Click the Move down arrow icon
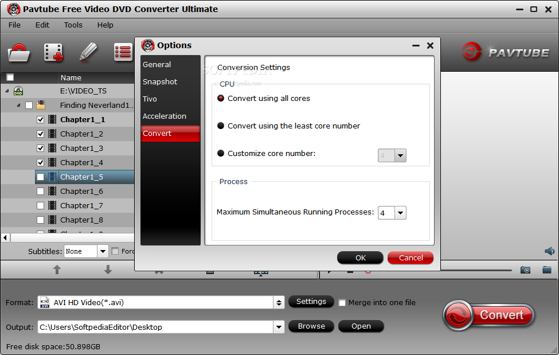559x355 pixels. [x=108, y=270]
